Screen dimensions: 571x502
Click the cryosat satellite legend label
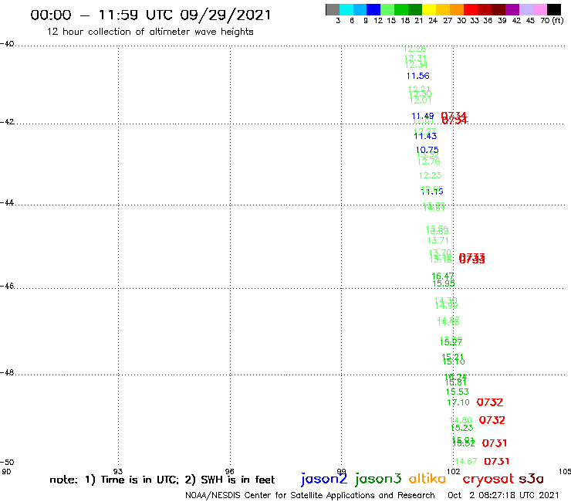click(488, 479)
